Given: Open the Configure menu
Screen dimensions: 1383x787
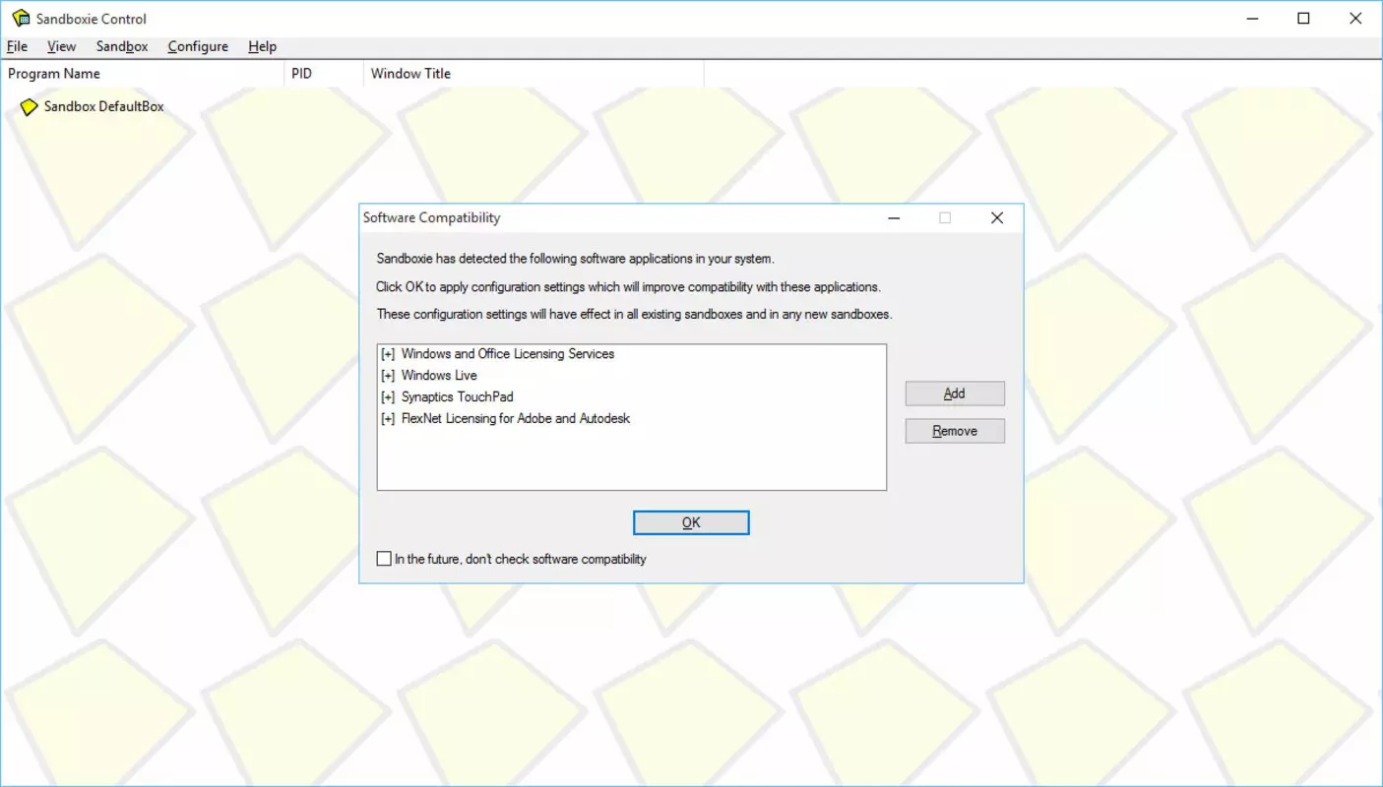Looking at the screenshot, I should point(198,46).
